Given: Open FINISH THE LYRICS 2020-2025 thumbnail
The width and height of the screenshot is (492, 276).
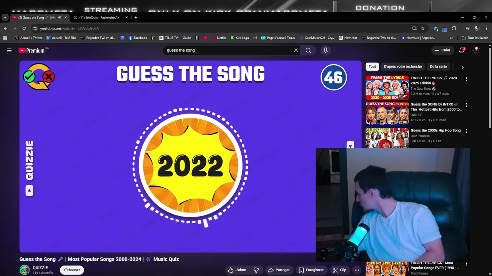Looking at the screenshot, I should pyautogui.click(x=387, y=87).
